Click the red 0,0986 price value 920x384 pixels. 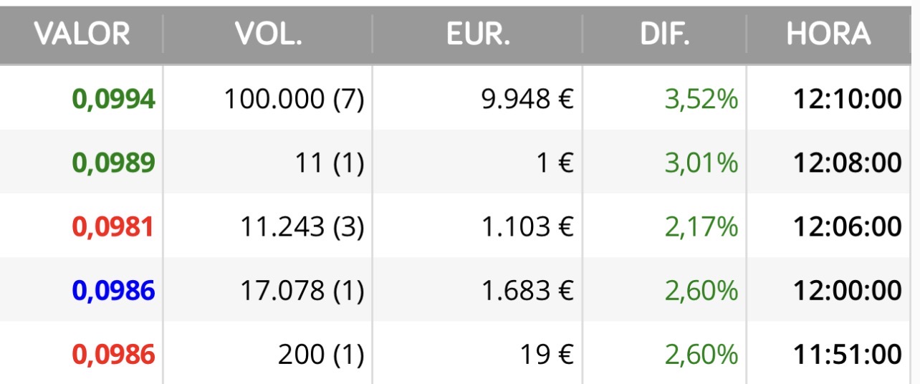coord(114,355)
